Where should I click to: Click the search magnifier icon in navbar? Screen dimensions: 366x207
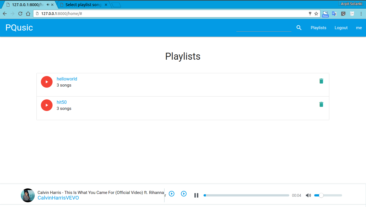[299, 28]
